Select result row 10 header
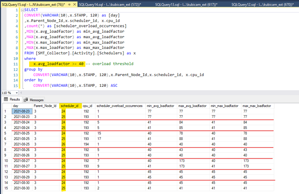The width and height of the screenshot is (299, 194). click(7, 161)
